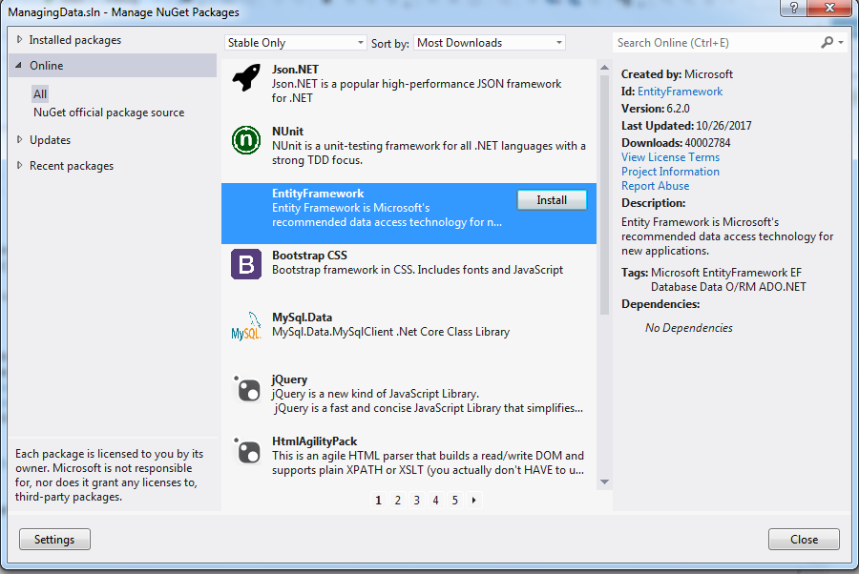Go to results page 4
The image size is (859, 574).
[435, 501]
